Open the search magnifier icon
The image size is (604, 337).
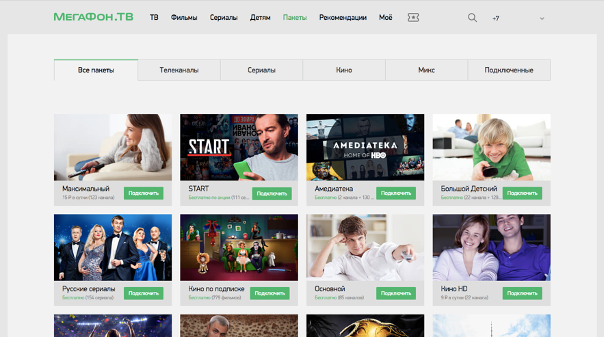click(x=472, y=18)
